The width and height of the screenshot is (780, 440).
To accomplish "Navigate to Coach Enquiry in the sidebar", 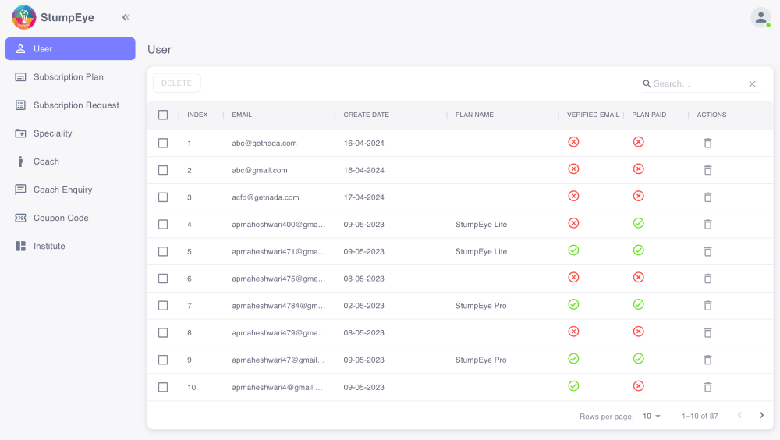I will coord(62,190).
